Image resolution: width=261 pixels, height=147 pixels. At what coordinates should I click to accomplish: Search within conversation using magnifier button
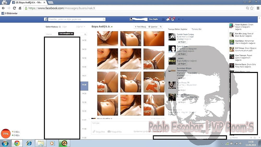161,27
